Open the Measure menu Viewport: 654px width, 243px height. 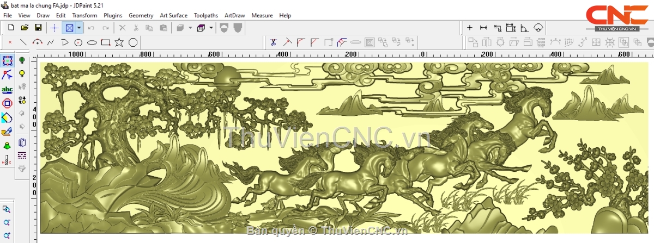tap(262, 16)
